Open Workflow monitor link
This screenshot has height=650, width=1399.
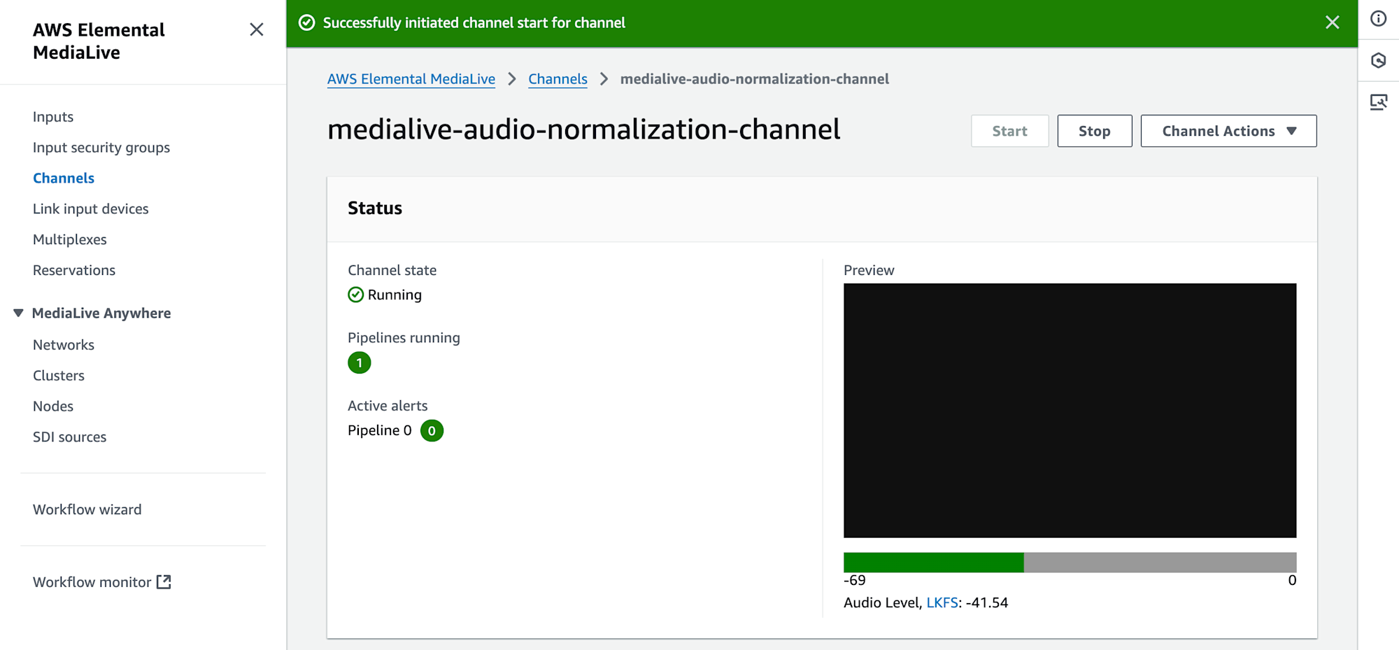[x=92, y=582]
